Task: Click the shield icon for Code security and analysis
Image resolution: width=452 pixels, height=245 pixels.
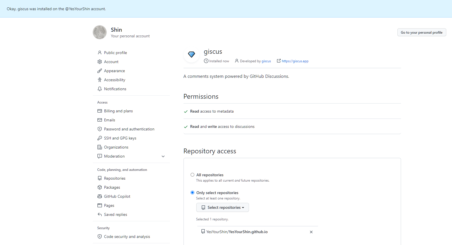Action: pos(100,237)
